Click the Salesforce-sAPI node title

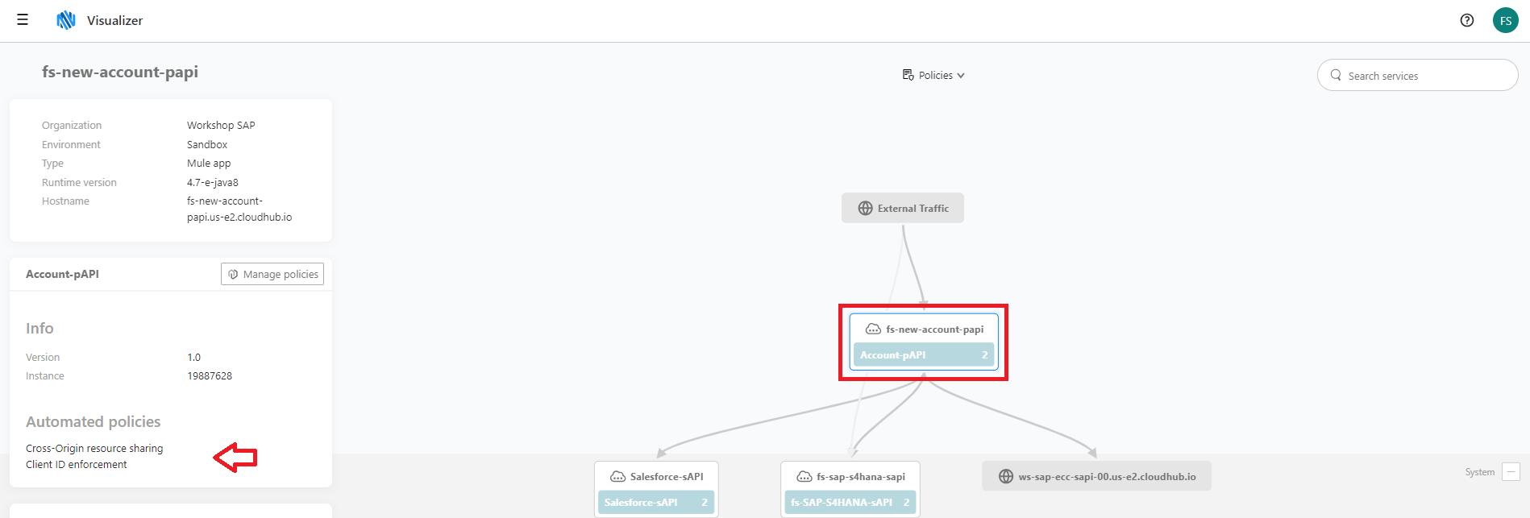[667, 476]
